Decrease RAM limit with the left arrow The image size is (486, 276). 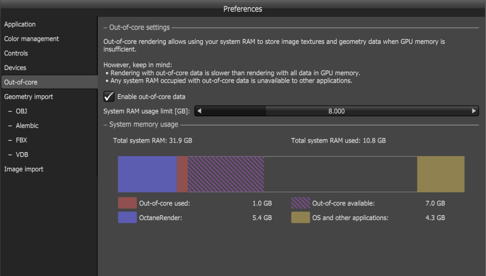199,111
